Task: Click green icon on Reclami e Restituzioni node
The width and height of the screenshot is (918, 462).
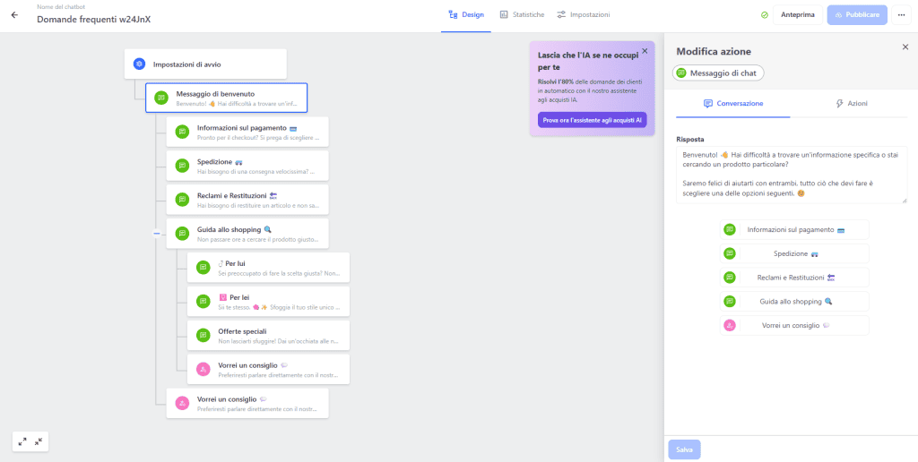Action: pyautogui.click(x=182, y=200)
